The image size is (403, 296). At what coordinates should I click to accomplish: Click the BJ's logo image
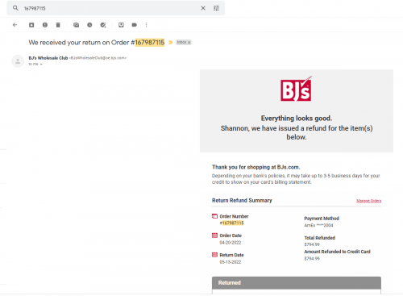[297, 89]
